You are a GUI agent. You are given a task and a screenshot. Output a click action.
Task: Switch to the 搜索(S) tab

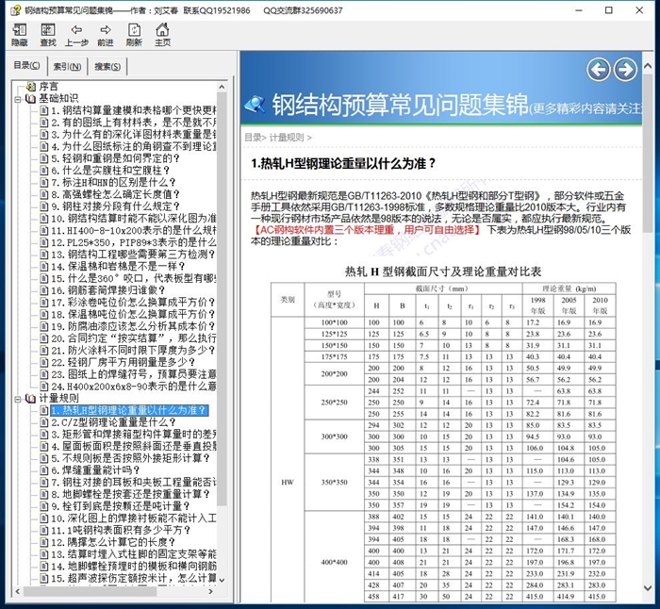pyautogui.click(x=107, y=67)
